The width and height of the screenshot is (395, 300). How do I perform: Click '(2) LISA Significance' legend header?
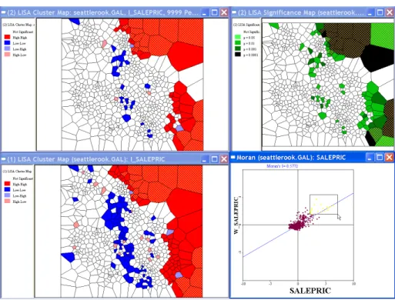246,25
